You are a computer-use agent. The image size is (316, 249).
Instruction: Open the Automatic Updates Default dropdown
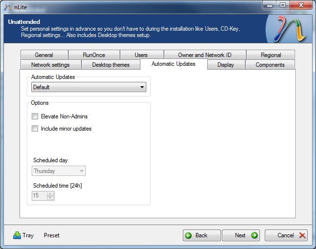(89, 87)
